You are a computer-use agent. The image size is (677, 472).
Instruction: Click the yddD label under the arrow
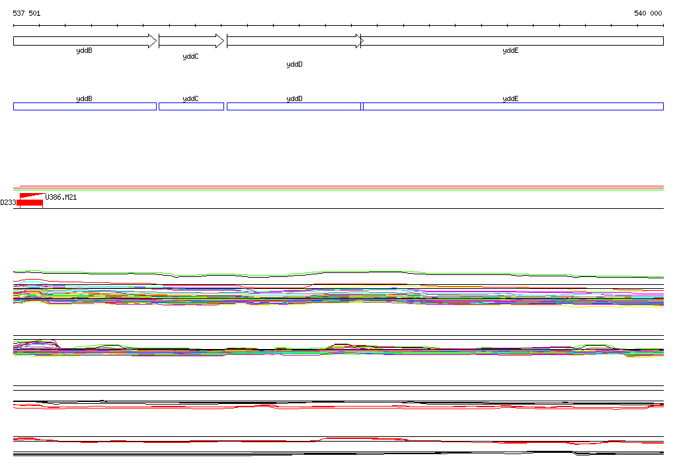pos(294,64)
